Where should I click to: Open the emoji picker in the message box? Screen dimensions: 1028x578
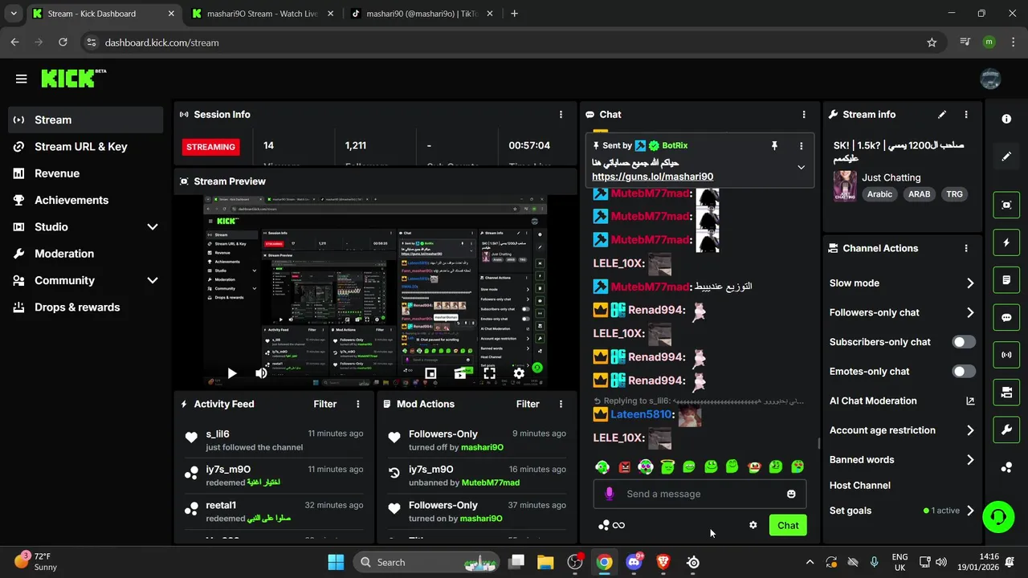point(791,494)
